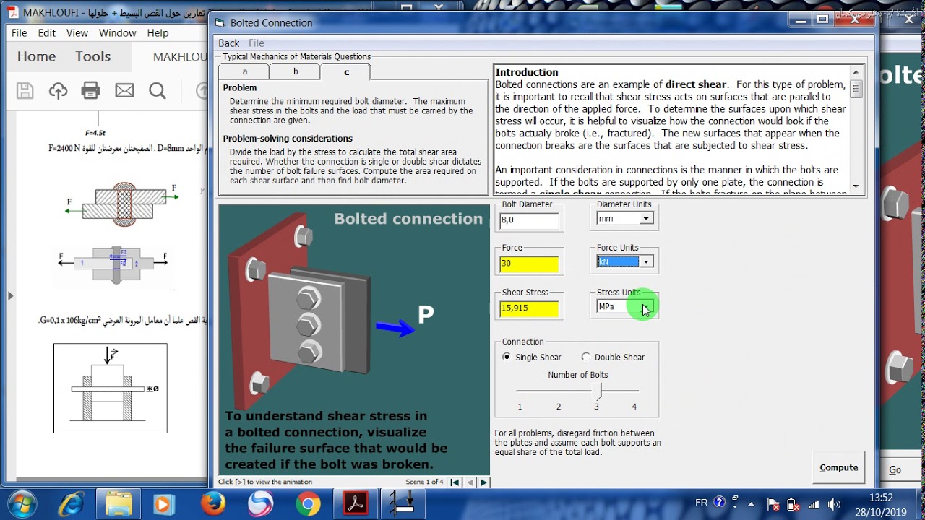The width and height of the screenshot is (925, 520).
Task: Click the Bolt Diameter input field
Action: click(529, 220)
